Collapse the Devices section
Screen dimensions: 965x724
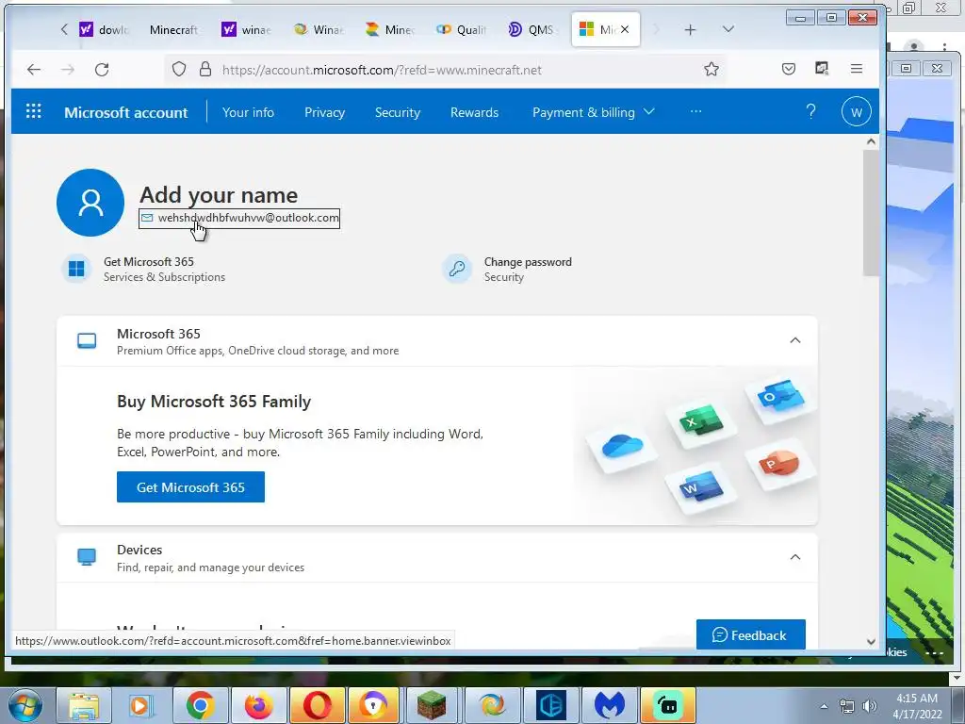click(795, 557)
